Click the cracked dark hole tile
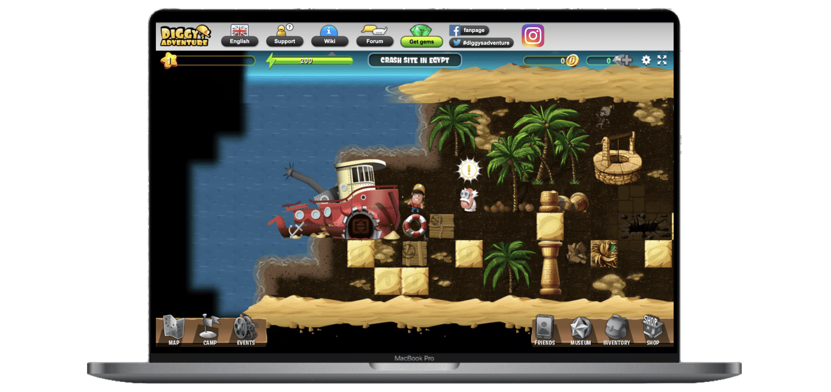This screenshot has height=392, width=831. [645, 226]
